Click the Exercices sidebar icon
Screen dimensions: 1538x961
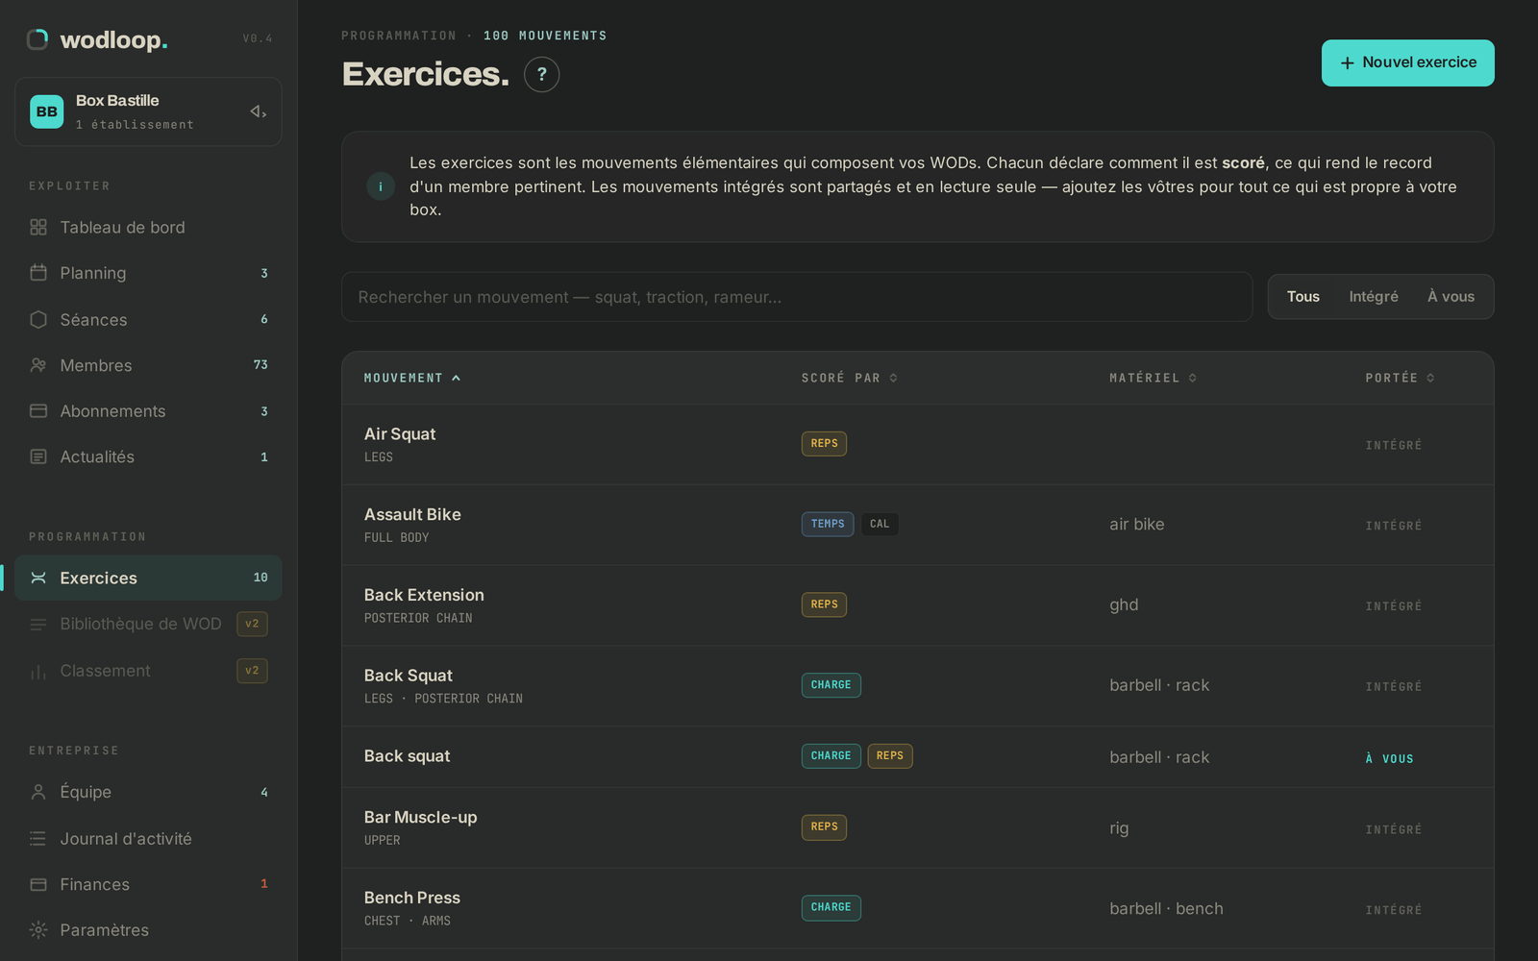38,578
